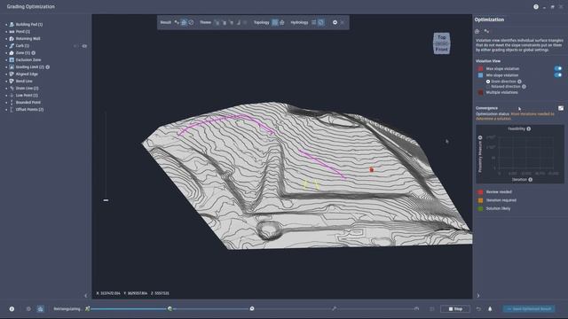Select Drain direction radio button
The image size is (568, 319).
point(488,82)
